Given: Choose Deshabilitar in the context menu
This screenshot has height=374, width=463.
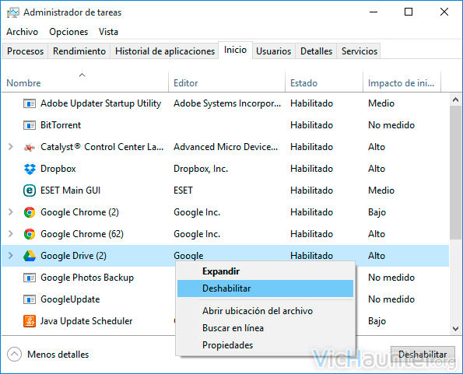Looking at the screenshot, I should tap(265, 288).
